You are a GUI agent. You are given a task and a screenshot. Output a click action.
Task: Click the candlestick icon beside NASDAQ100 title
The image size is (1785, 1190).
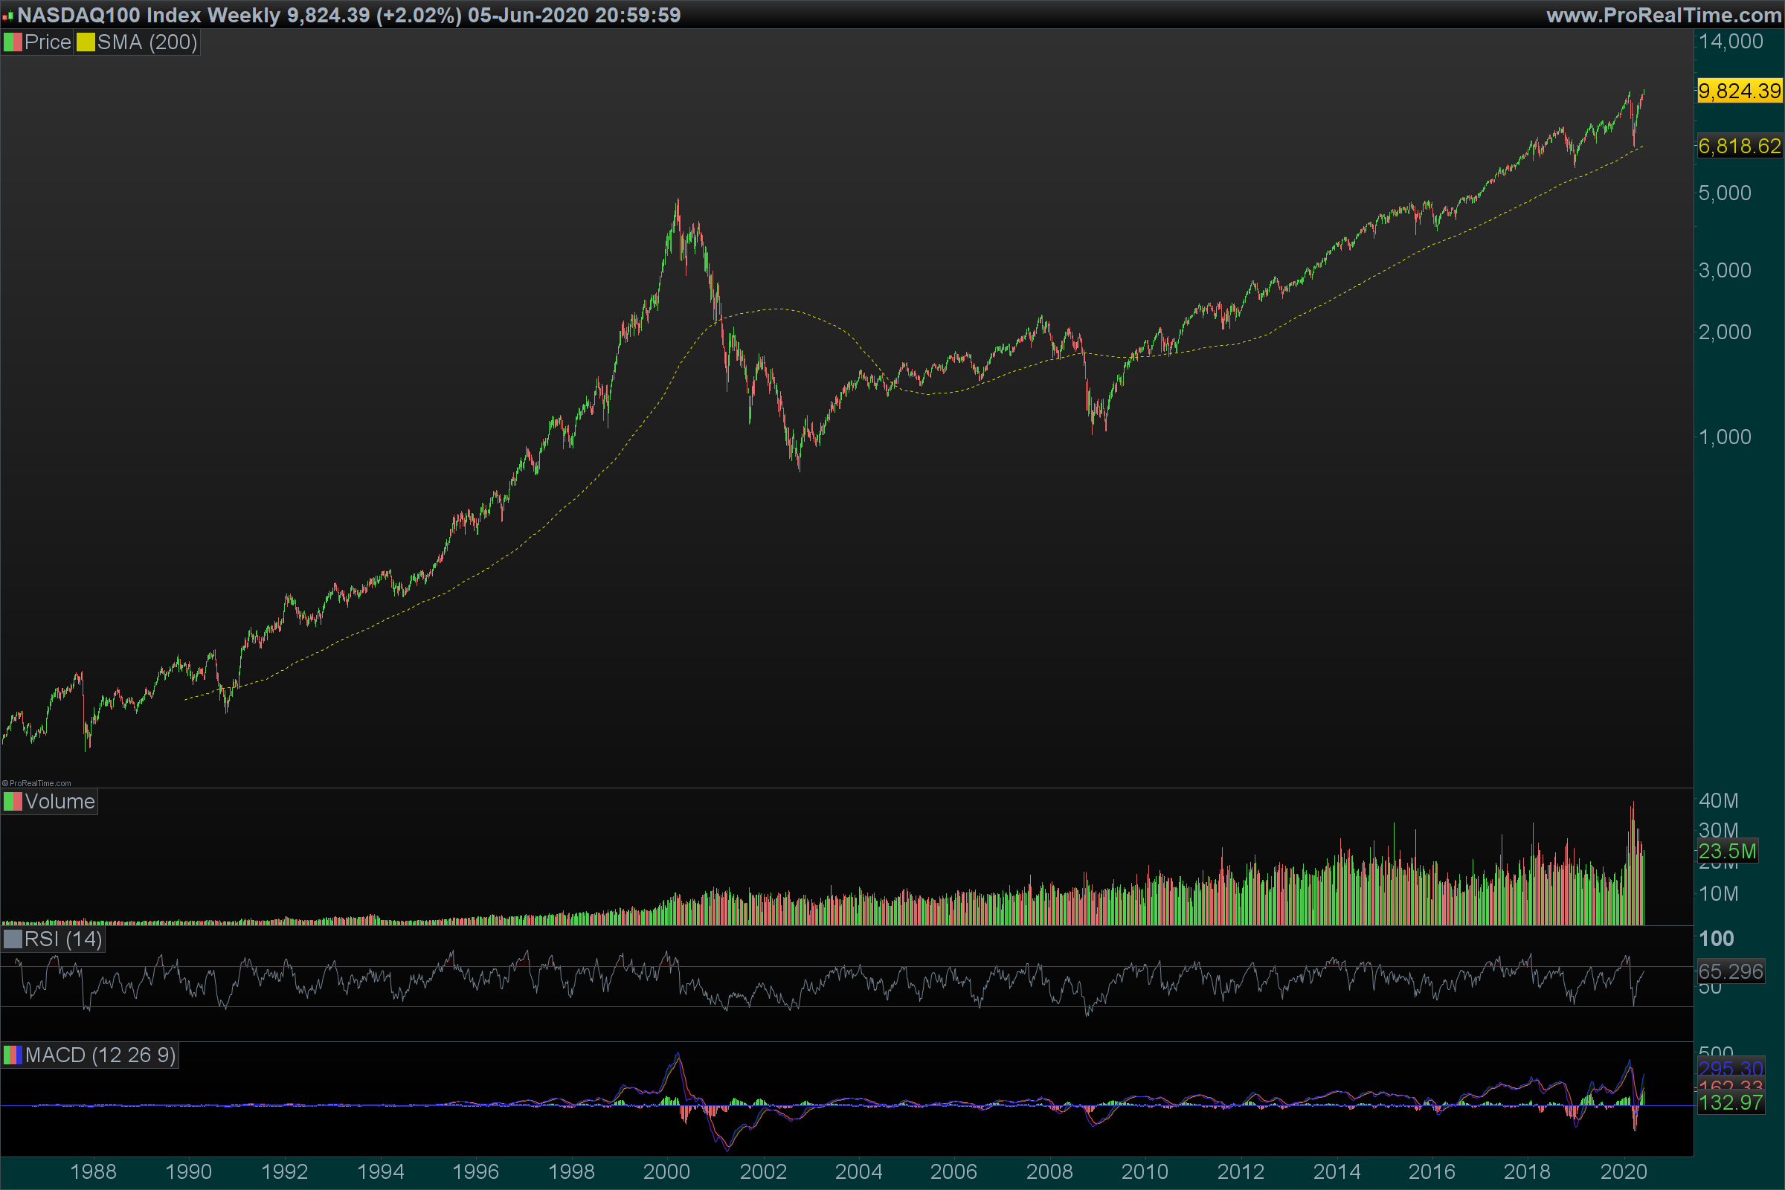(x=8, y=15)
